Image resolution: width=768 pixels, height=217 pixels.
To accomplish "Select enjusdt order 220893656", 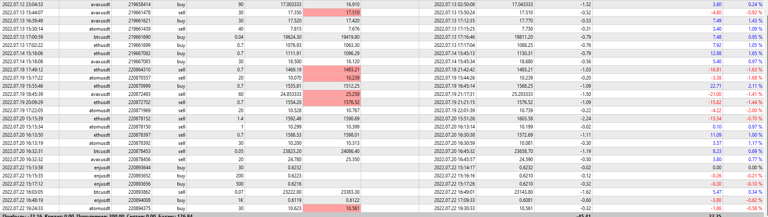I will pyautogui.click(x=139, y=184).
